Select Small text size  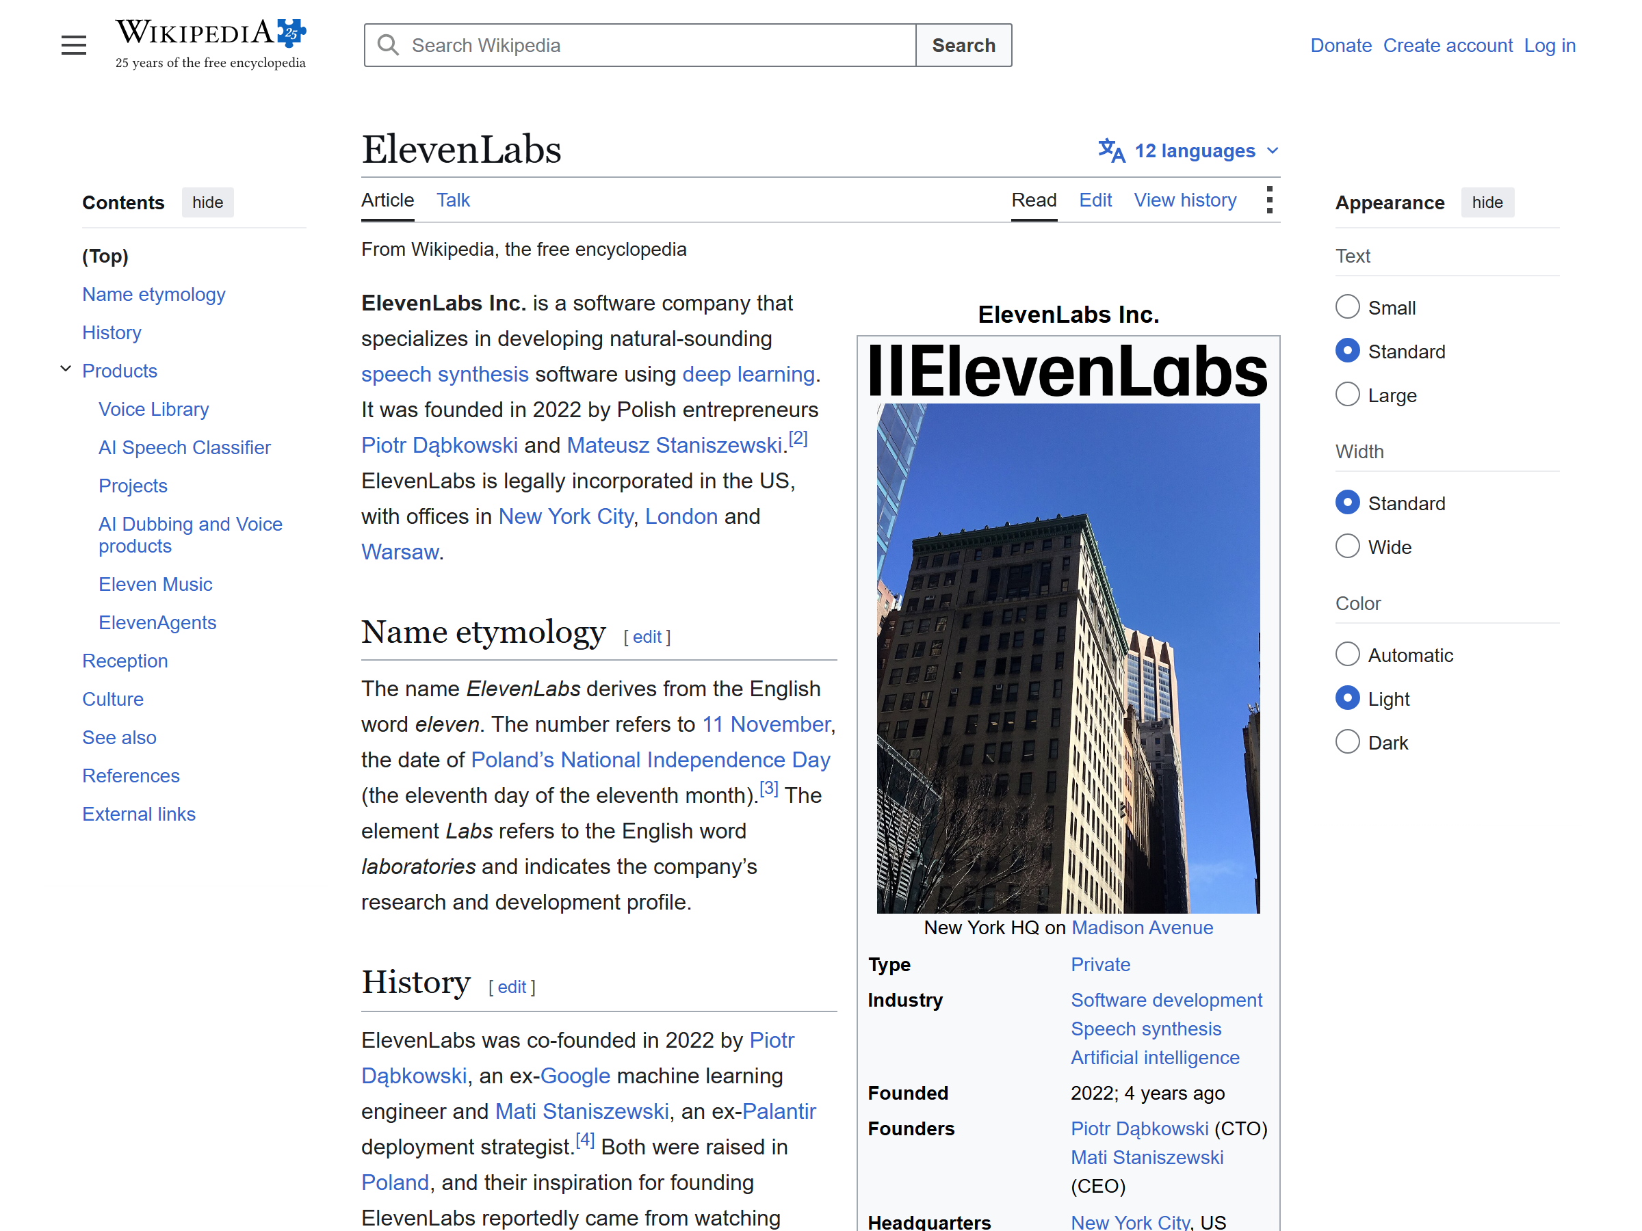pos(1347,307)
